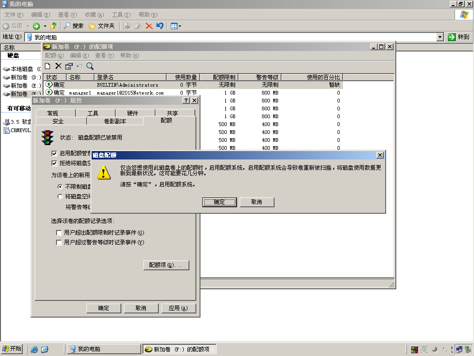Image resolution: width=474 pixels, height=356 pixels.
Task: Click the help question mark in properties titlebar
Action: (186, 101)
